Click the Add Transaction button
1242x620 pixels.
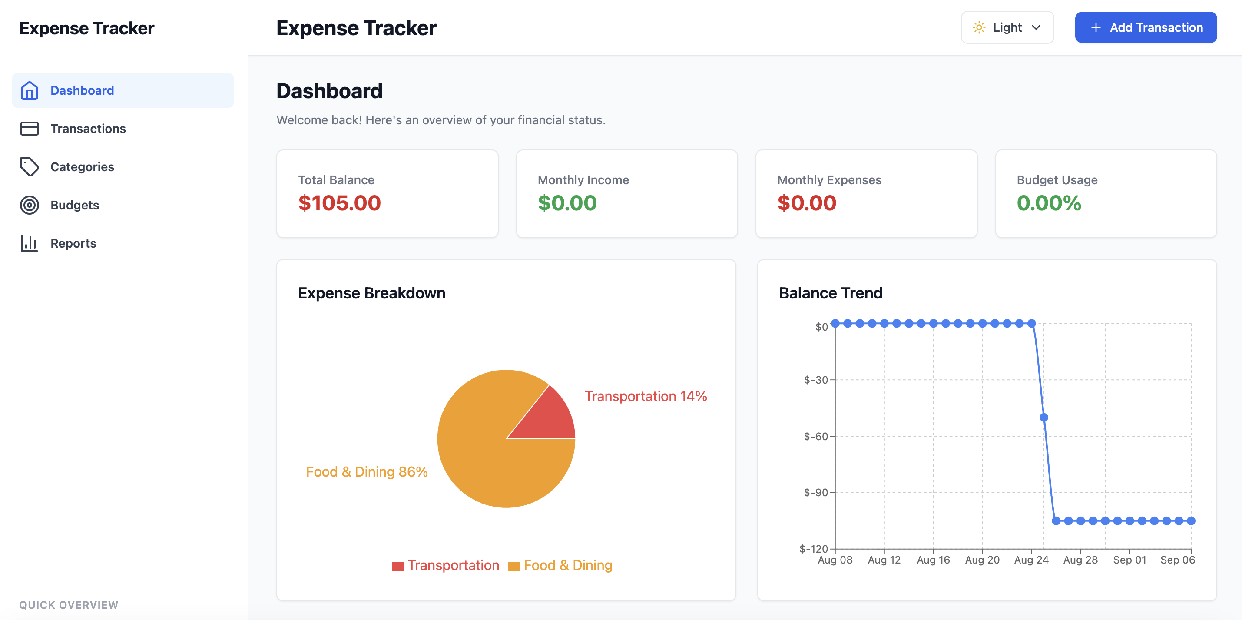[1146, 27]
